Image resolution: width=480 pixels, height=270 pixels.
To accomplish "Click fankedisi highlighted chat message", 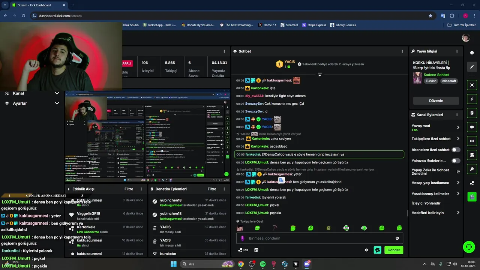I will pos(319,154).
